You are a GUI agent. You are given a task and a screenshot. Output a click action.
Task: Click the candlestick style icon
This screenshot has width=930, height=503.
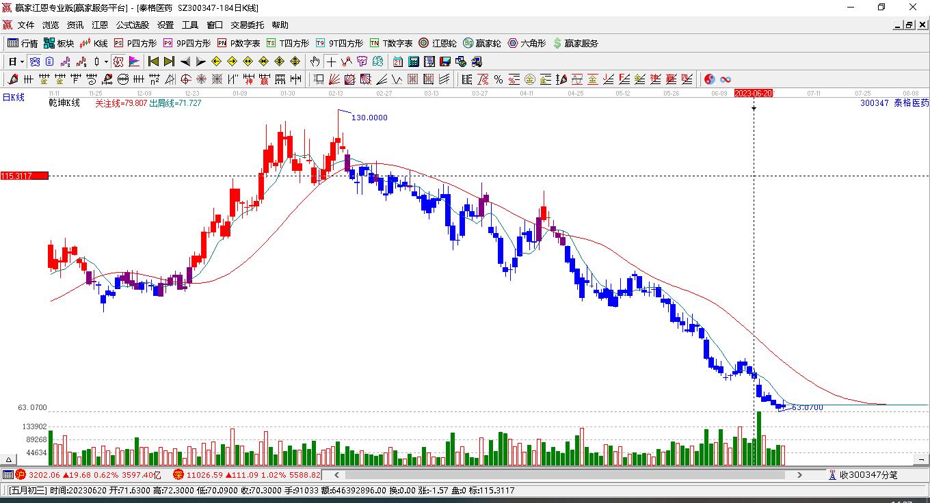[96, 62]
